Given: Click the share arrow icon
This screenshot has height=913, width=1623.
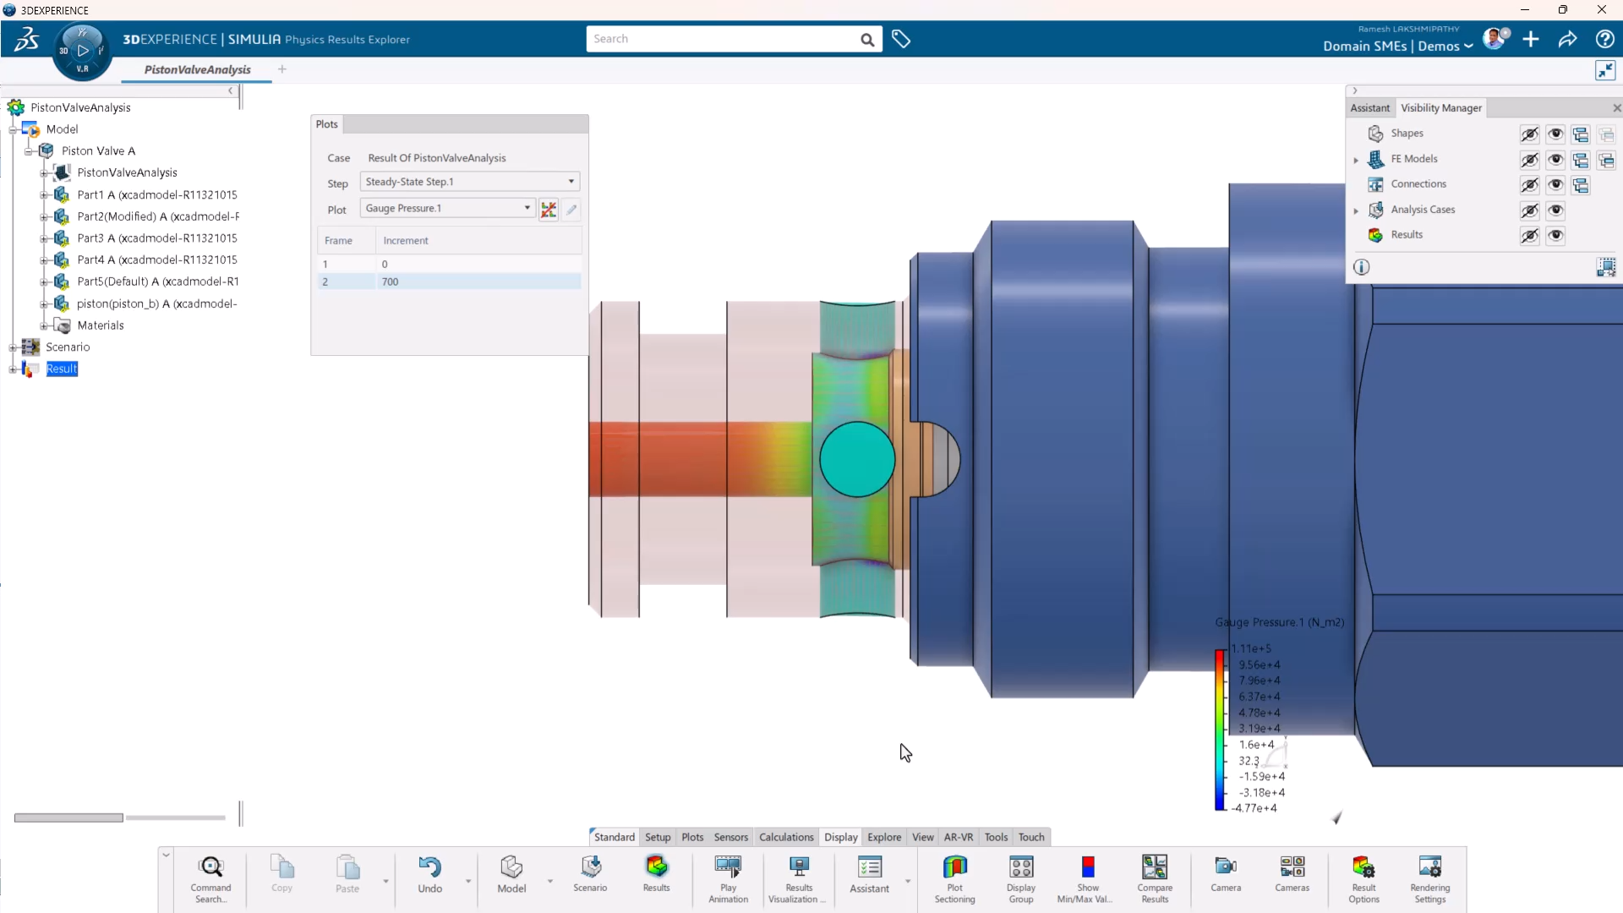Looking at the screenshot, I should (1568, 39).
